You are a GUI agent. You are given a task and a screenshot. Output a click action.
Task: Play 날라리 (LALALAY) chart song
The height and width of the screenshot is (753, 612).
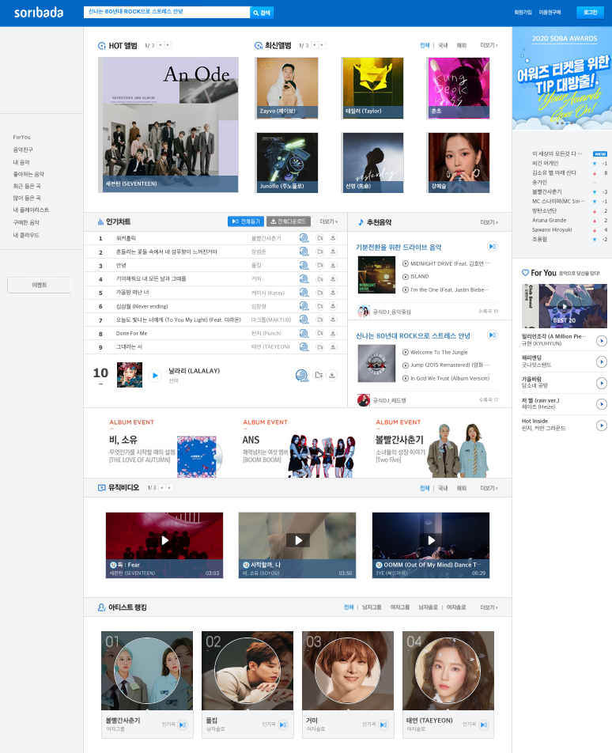click(154, 376)
